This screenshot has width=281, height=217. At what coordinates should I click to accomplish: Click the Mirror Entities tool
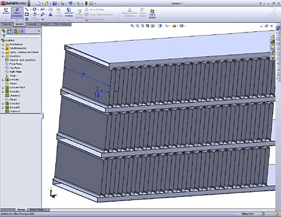(94, 10)
